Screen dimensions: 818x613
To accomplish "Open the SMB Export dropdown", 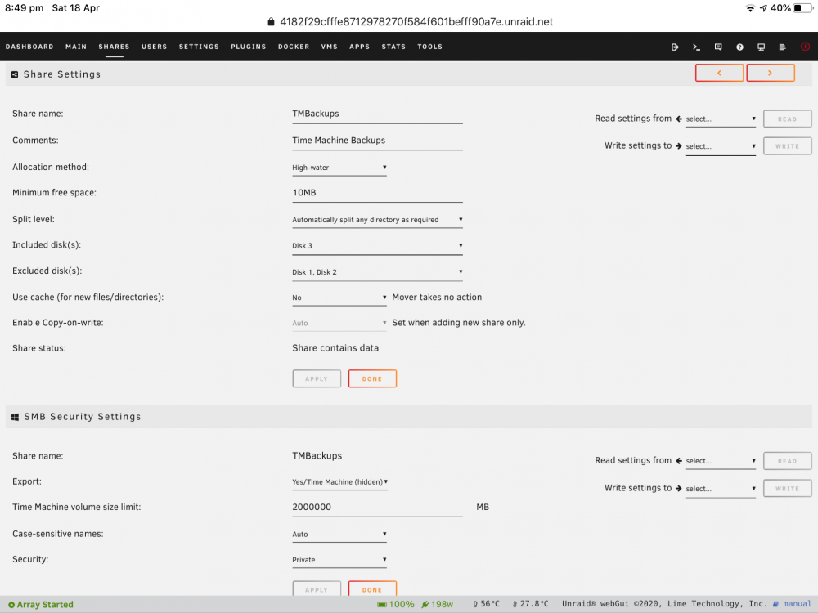I will 339,481.
